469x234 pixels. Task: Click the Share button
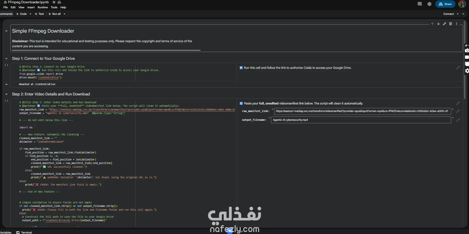pos(445,4)
